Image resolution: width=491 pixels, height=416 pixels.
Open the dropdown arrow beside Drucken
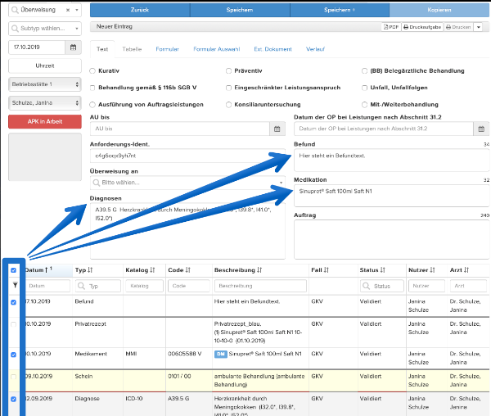point(478,27)
